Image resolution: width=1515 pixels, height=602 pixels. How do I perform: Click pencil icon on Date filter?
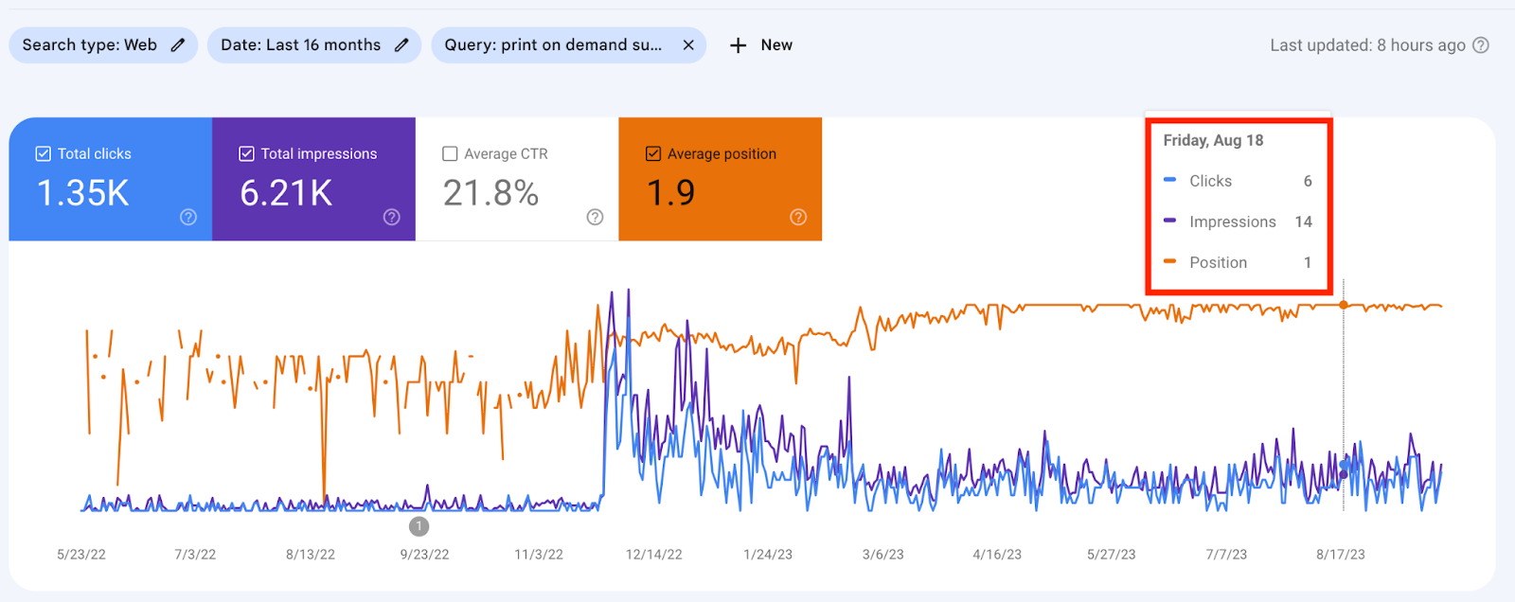401,44
